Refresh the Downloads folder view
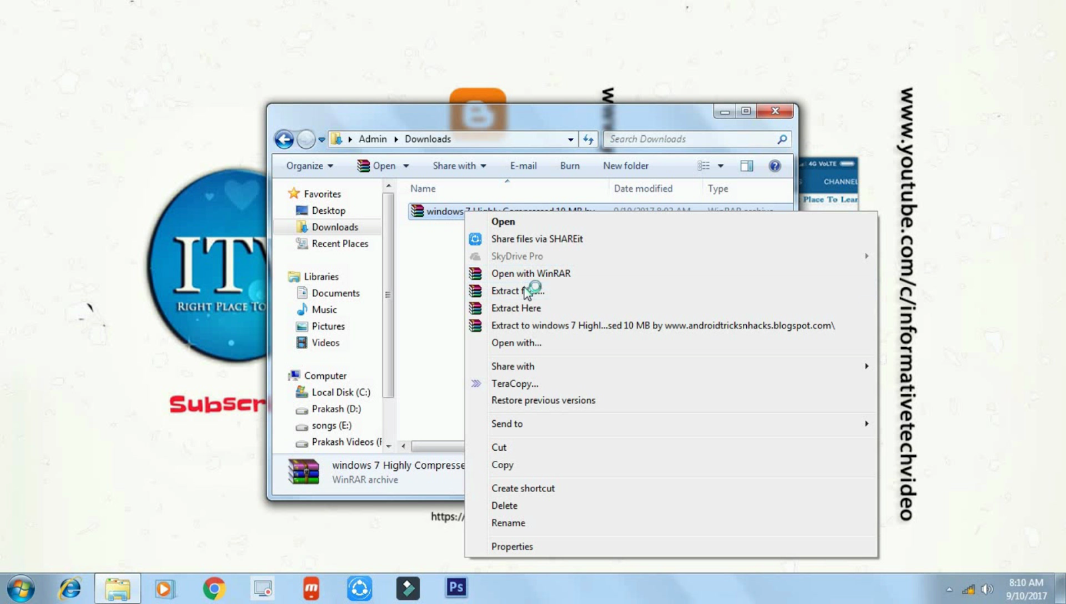The width and height of the screenshot is (1066, 604). tap(588, 139)
